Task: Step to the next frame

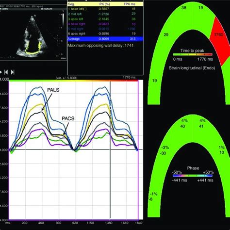Action: coord(13,72)
